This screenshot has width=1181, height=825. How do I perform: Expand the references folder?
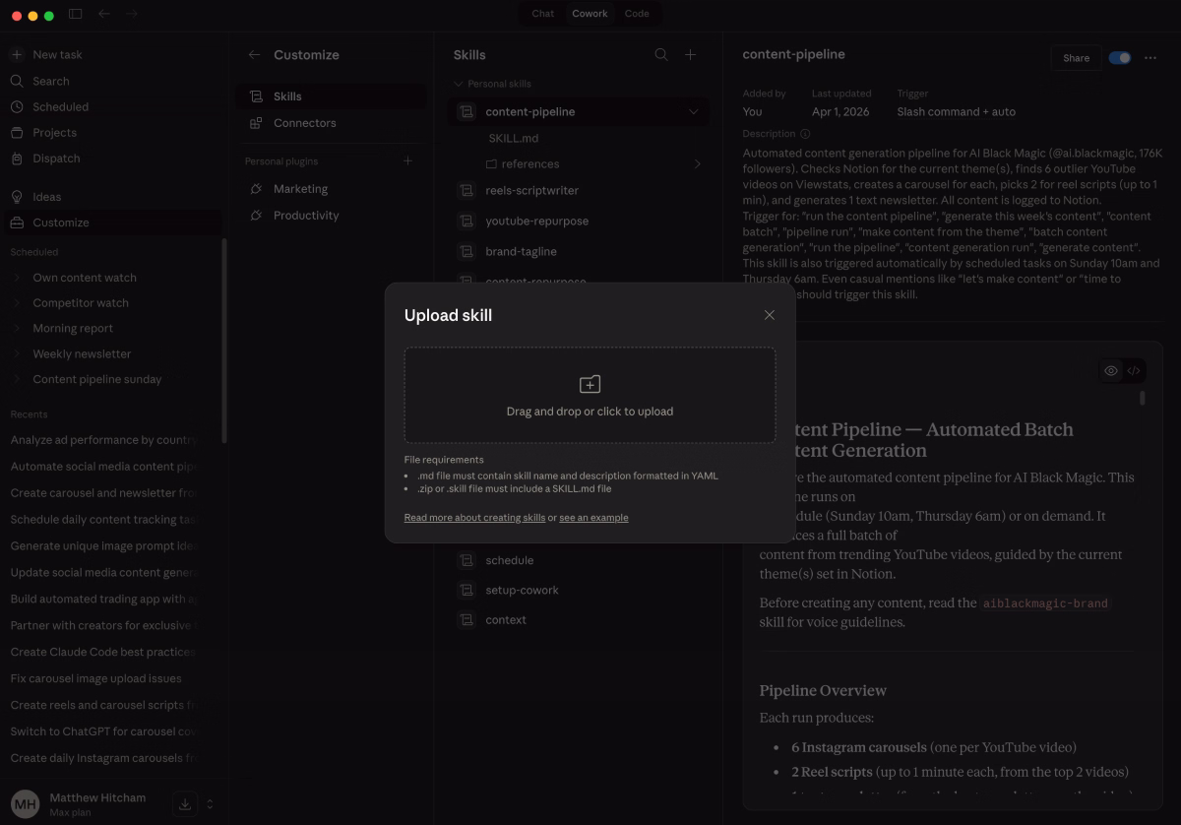click(x=697, y=163)
